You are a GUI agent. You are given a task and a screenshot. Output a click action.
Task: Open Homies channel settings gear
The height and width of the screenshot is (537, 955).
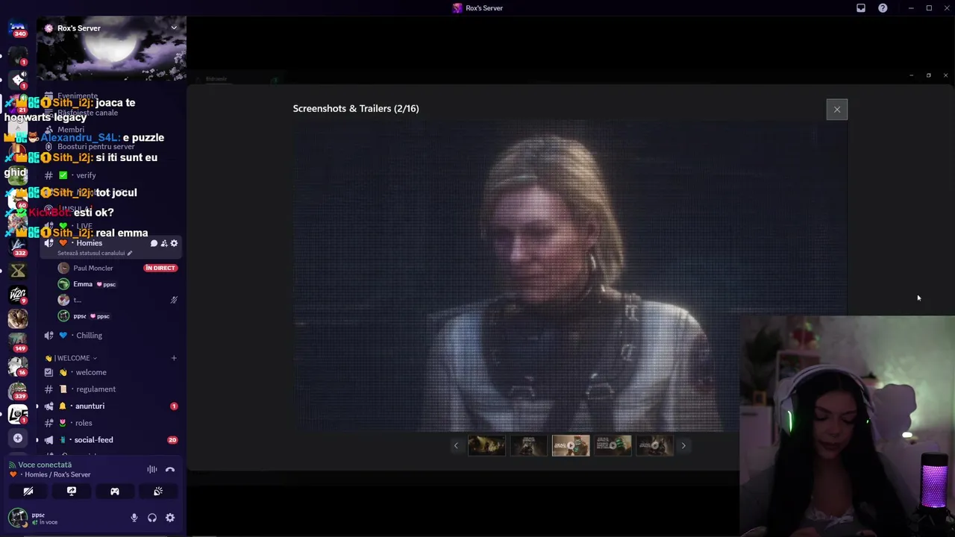(174, 243)
